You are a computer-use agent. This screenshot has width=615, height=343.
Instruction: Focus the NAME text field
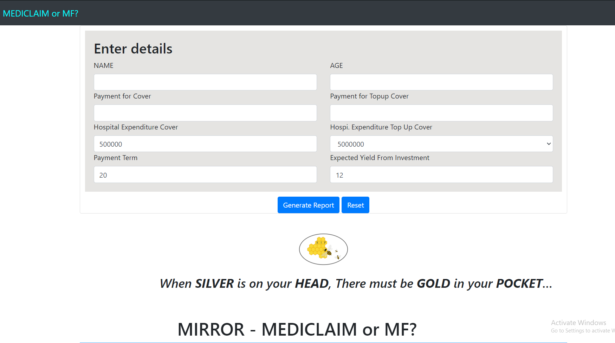click(205, 82)
